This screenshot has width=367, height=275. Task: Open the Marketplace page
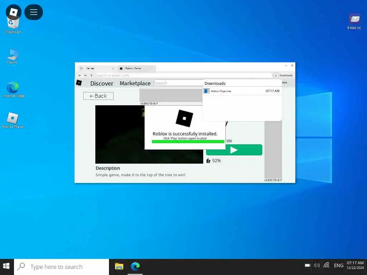(135, 83)
